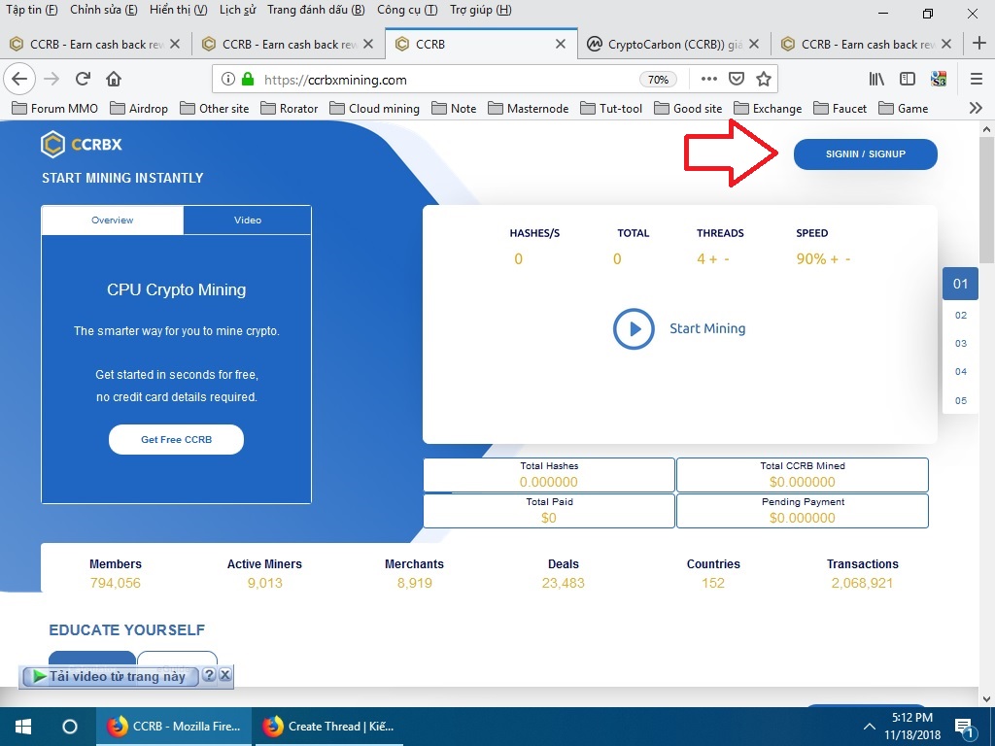The height and width of the screenshot is (746, 995).
Task: Open Chỉnh sửa (Edit) menu
Action: pos(104,10)
